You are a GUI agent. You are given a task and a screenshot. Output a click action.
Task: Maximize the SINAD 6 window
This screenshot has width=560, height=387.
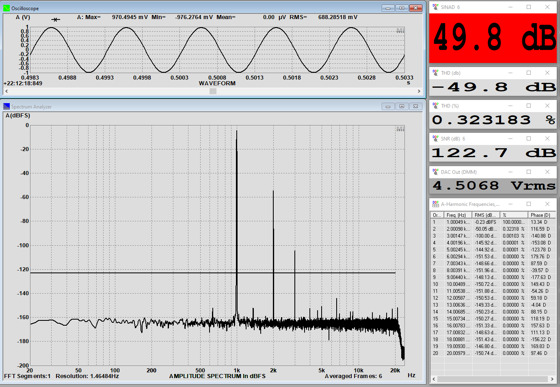click(529, 7)
